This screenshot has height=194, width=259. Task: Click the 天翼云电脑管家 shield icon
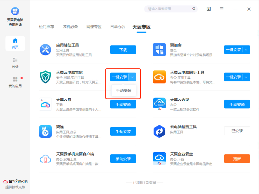(45, 77)
